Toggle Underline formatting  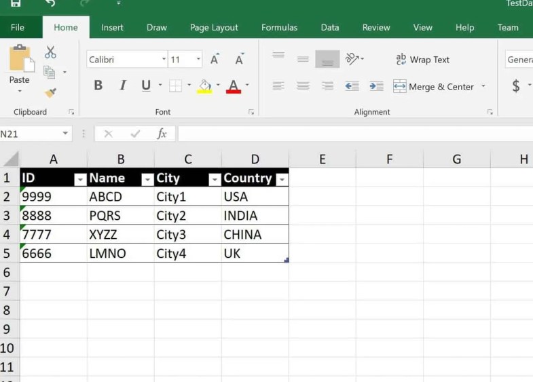tap(146, 85)
